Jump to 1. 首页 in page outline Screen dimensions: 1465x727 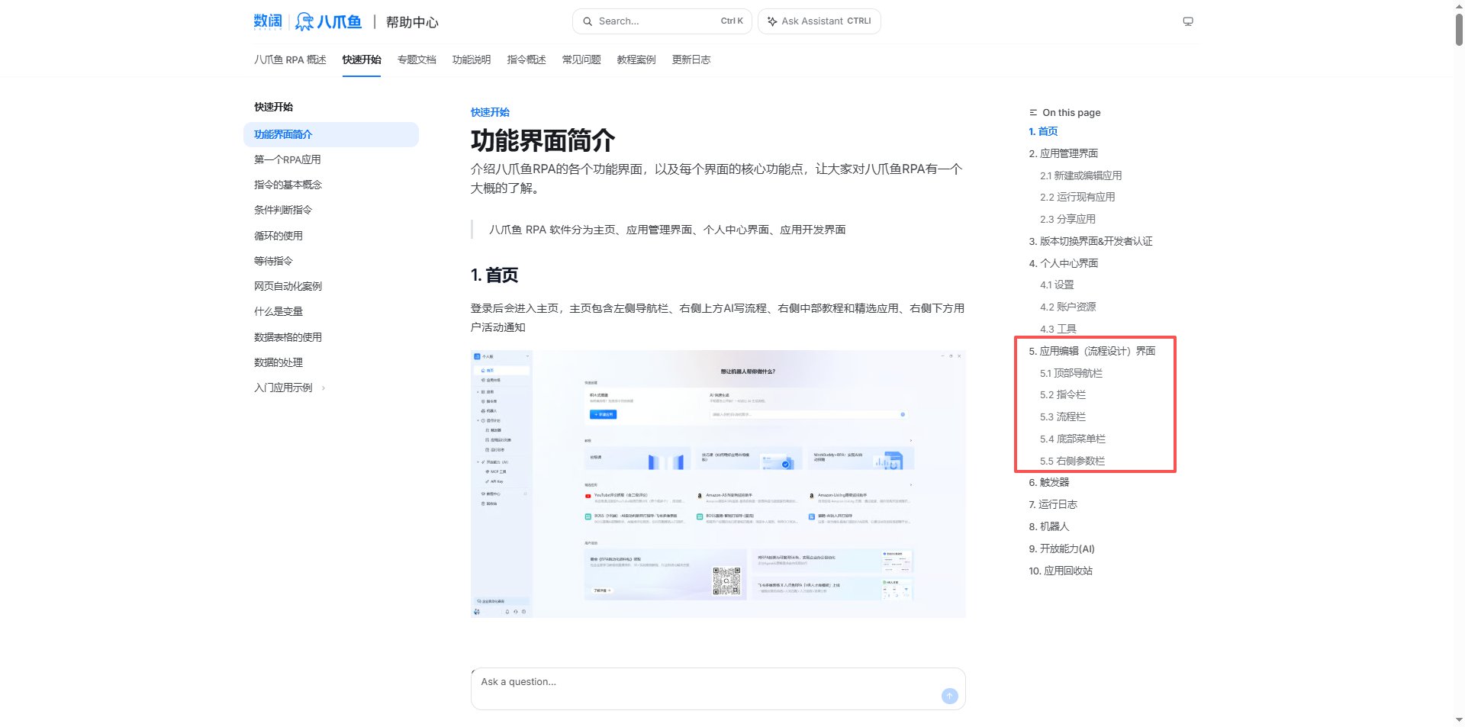(x=1043, y=131)
